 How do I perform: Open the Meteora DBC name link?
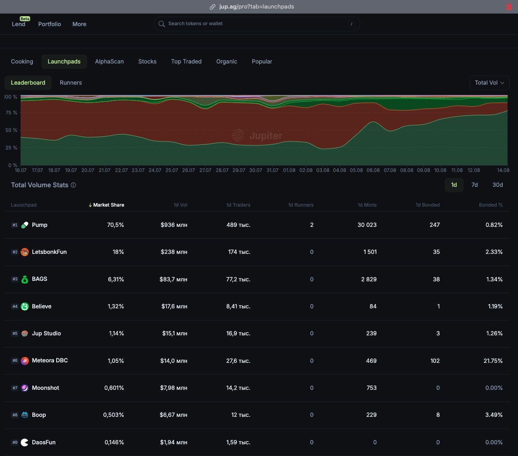pyautogui.click(x=50, y=361)
